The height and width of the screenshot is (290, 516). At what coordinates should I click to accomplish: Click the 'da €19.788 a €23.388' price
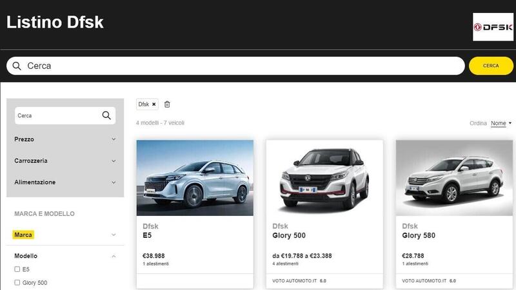[302, 256]
